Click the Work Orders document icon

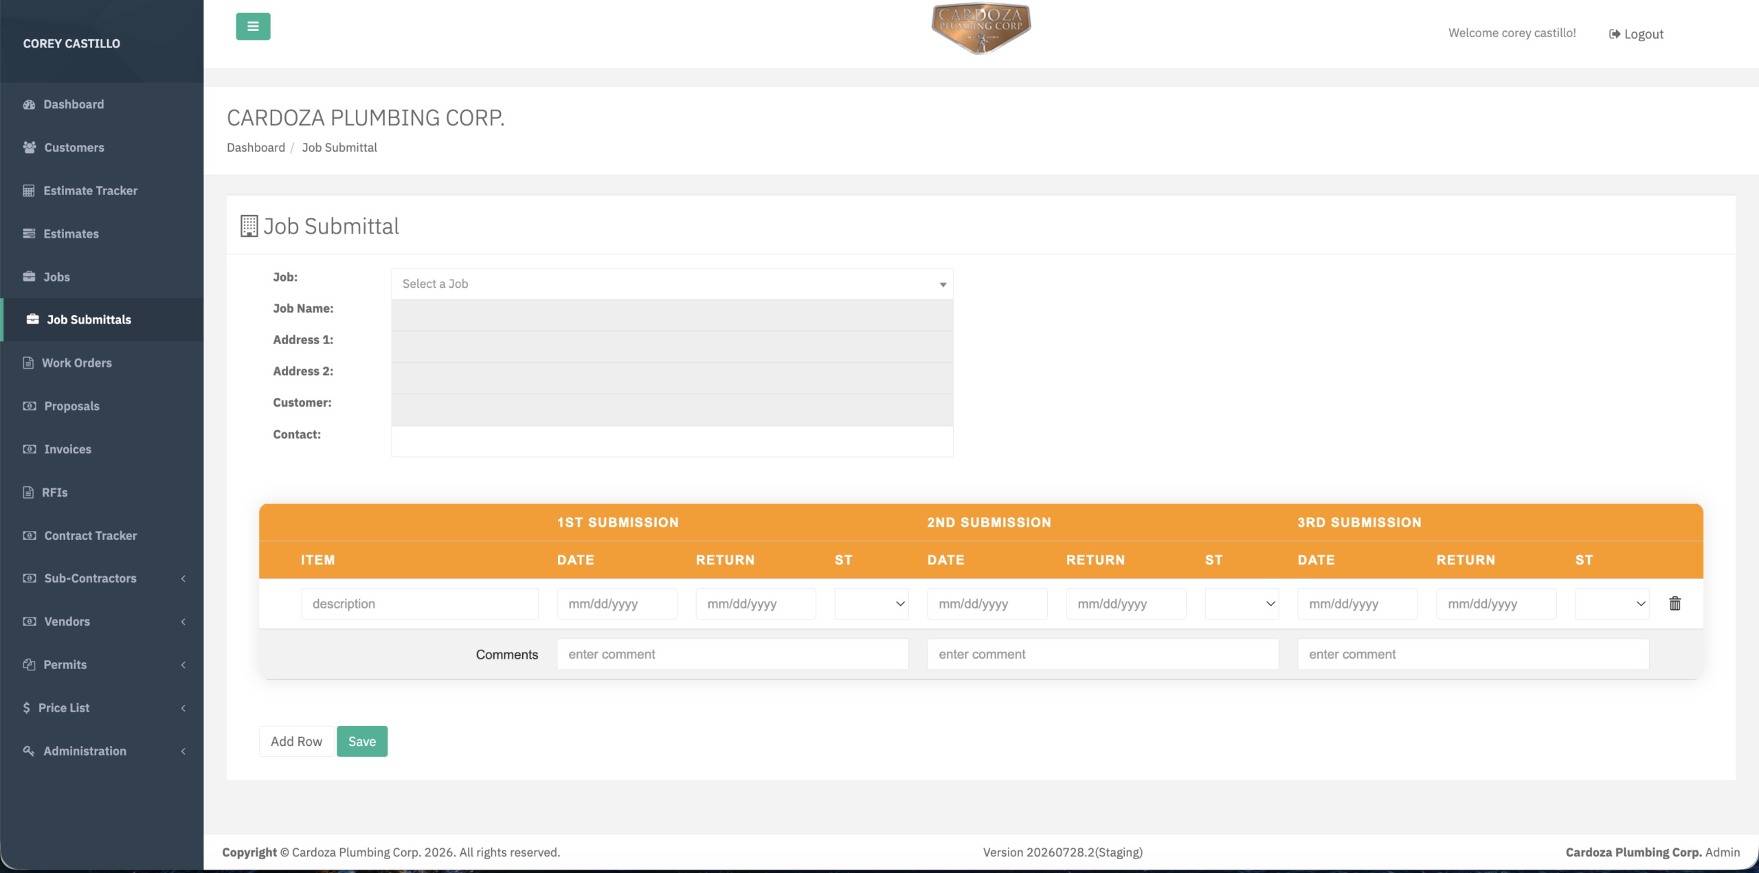[28, 363]
